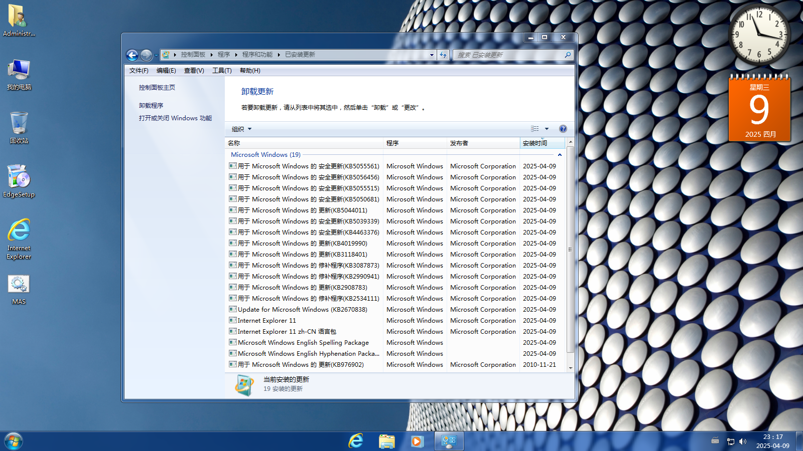The image size is (803, 451).
Task: Open the 查看(V) menu
Action: point(194,71)
